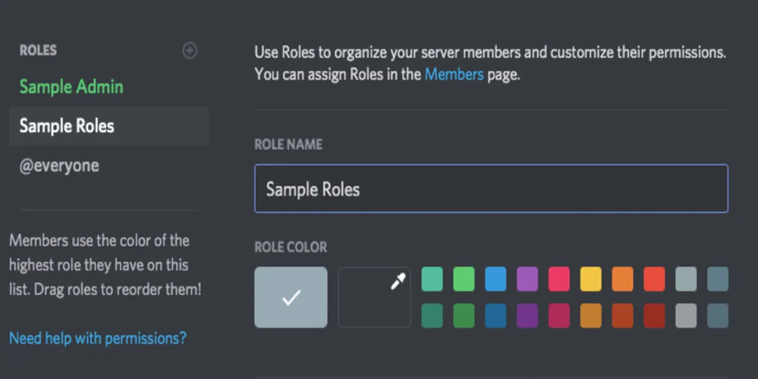
Task: Pick the dark magenta swatch, bottom row
Action: tap(559, 316)
